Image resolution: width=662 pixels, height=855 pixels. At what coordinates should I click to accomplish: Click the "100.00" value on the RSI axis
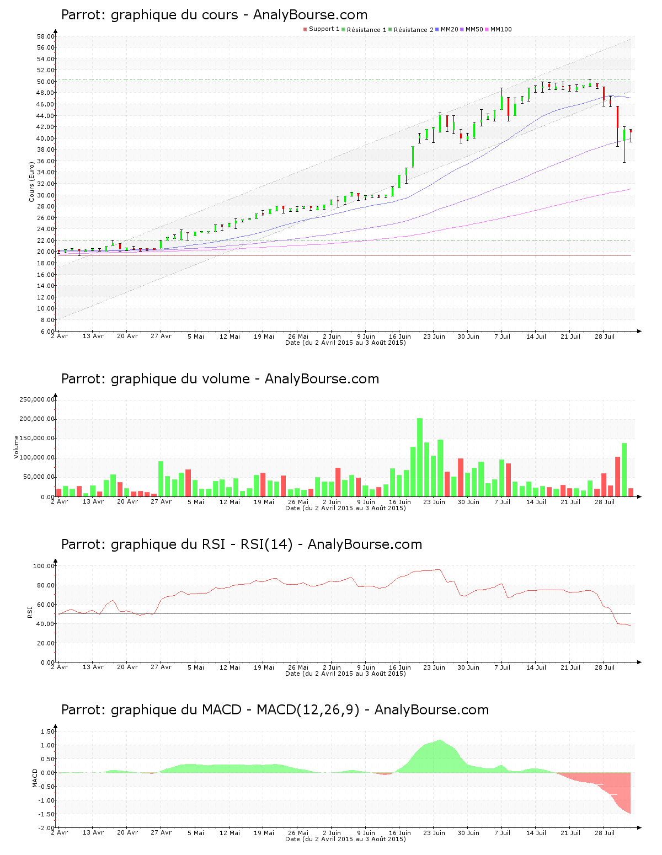tap(44, 566)
